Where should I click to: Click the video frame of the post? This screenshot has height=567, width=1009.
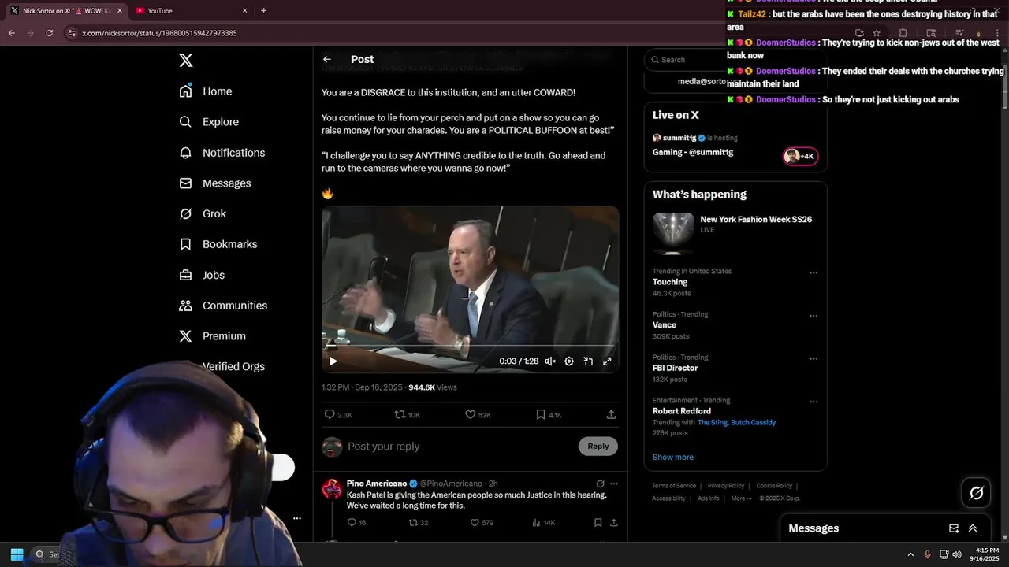pyautogui.click(x=470, y=289)
